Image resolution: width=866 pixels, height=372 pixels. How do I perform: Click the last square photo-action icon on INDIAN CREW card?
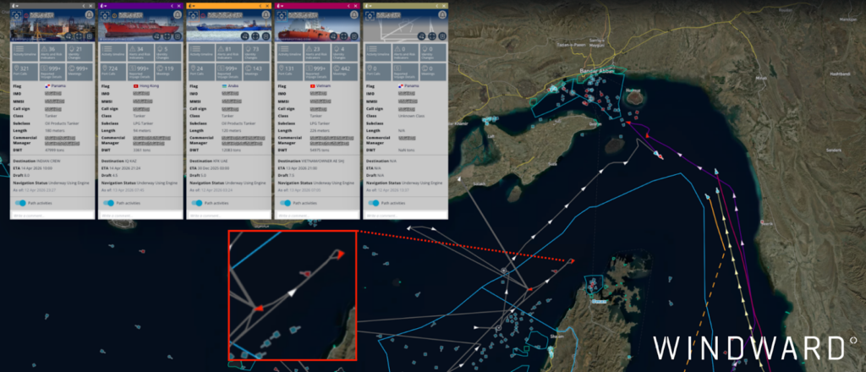point(89,36)
